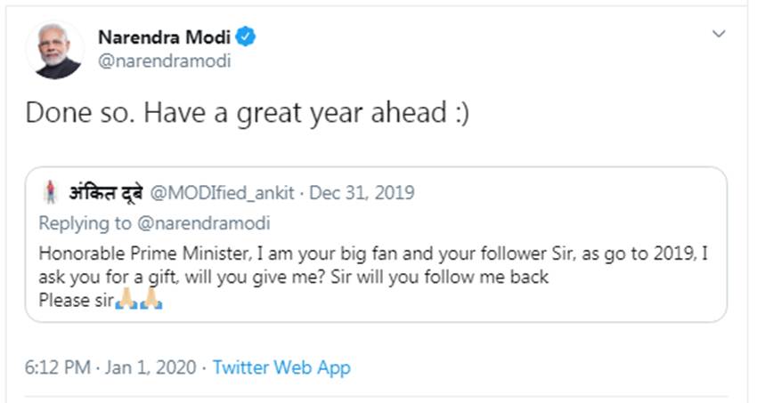The width and height of the screenshot is (757, 403).
Task: Click the "Replying to" label in quoted tweet
Action: click(84, 222)
